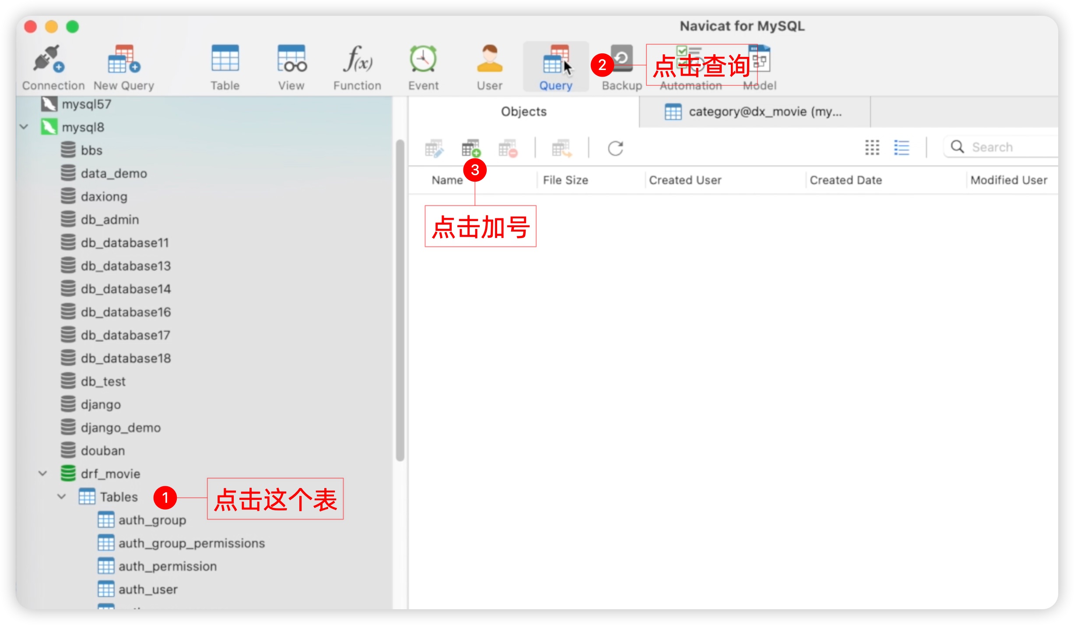Select the mysql57 connection
The image size is (1074, 625).
point(76,104)
